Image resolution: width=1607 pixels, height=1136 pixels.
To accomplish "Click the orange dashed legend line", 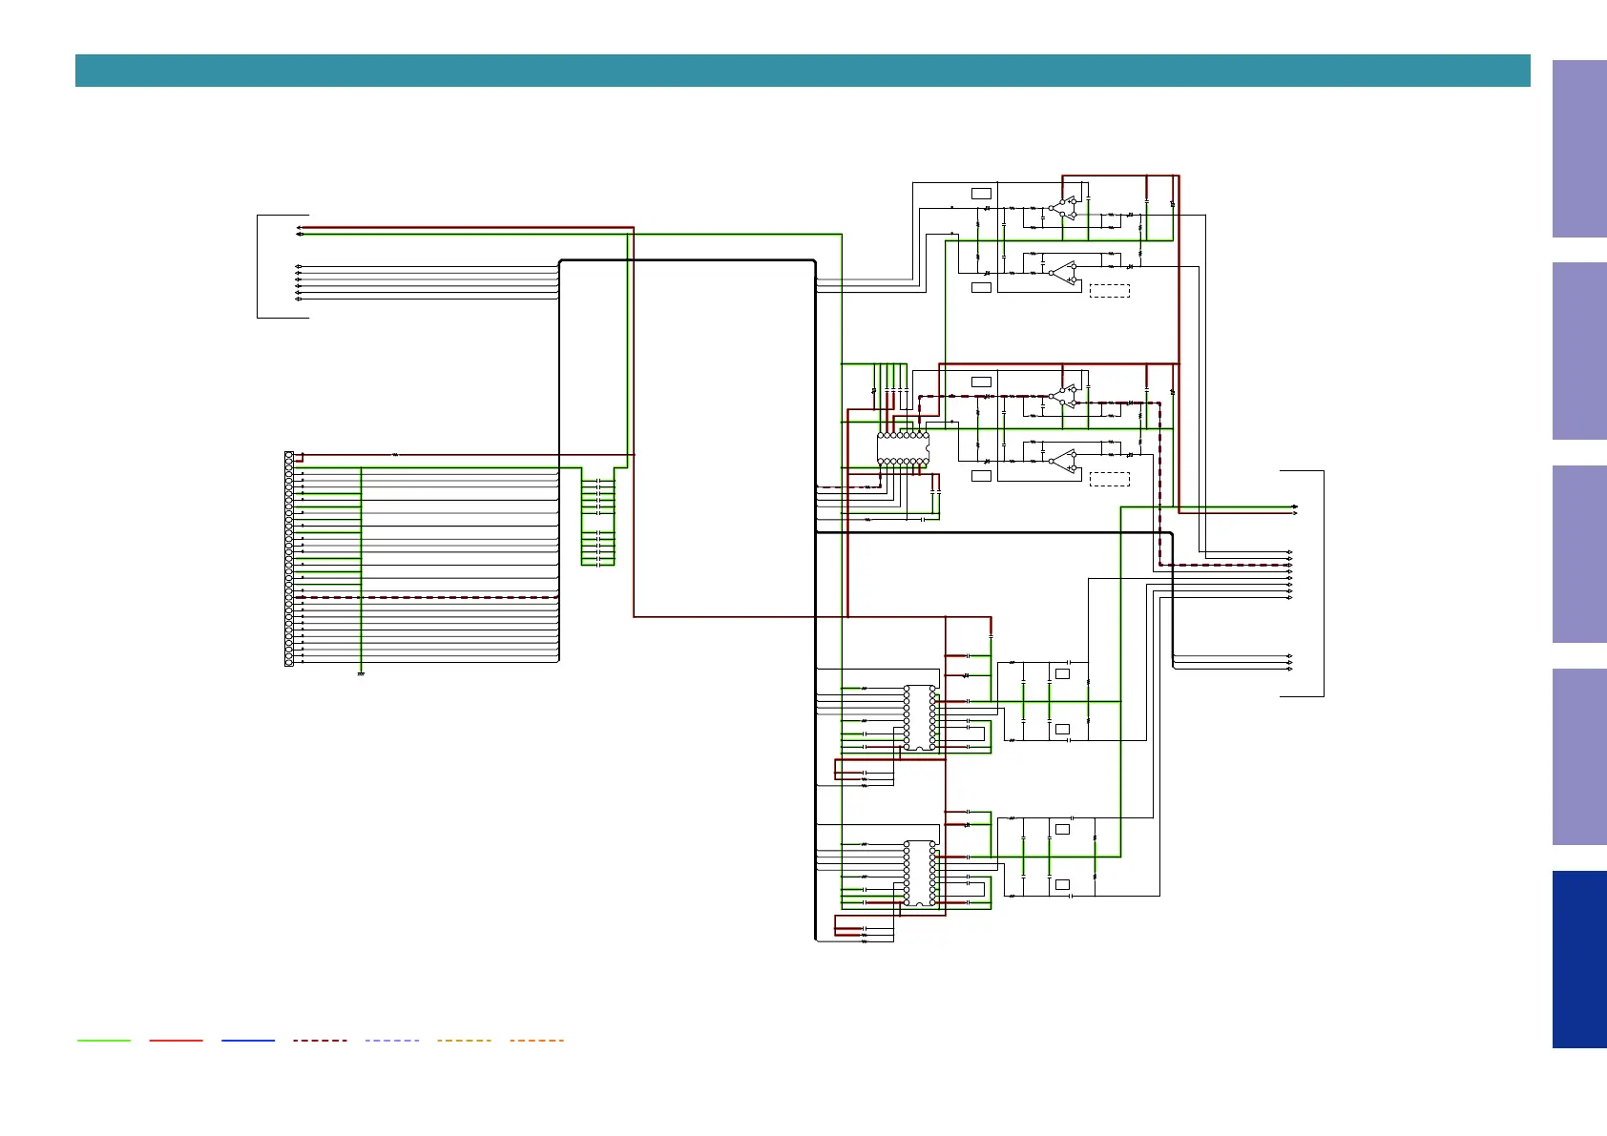I will [x=536, y=1041].
